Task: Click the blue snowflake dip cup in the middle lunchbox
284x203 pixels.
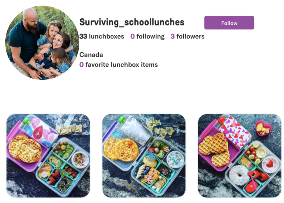Action: point(175,159)
